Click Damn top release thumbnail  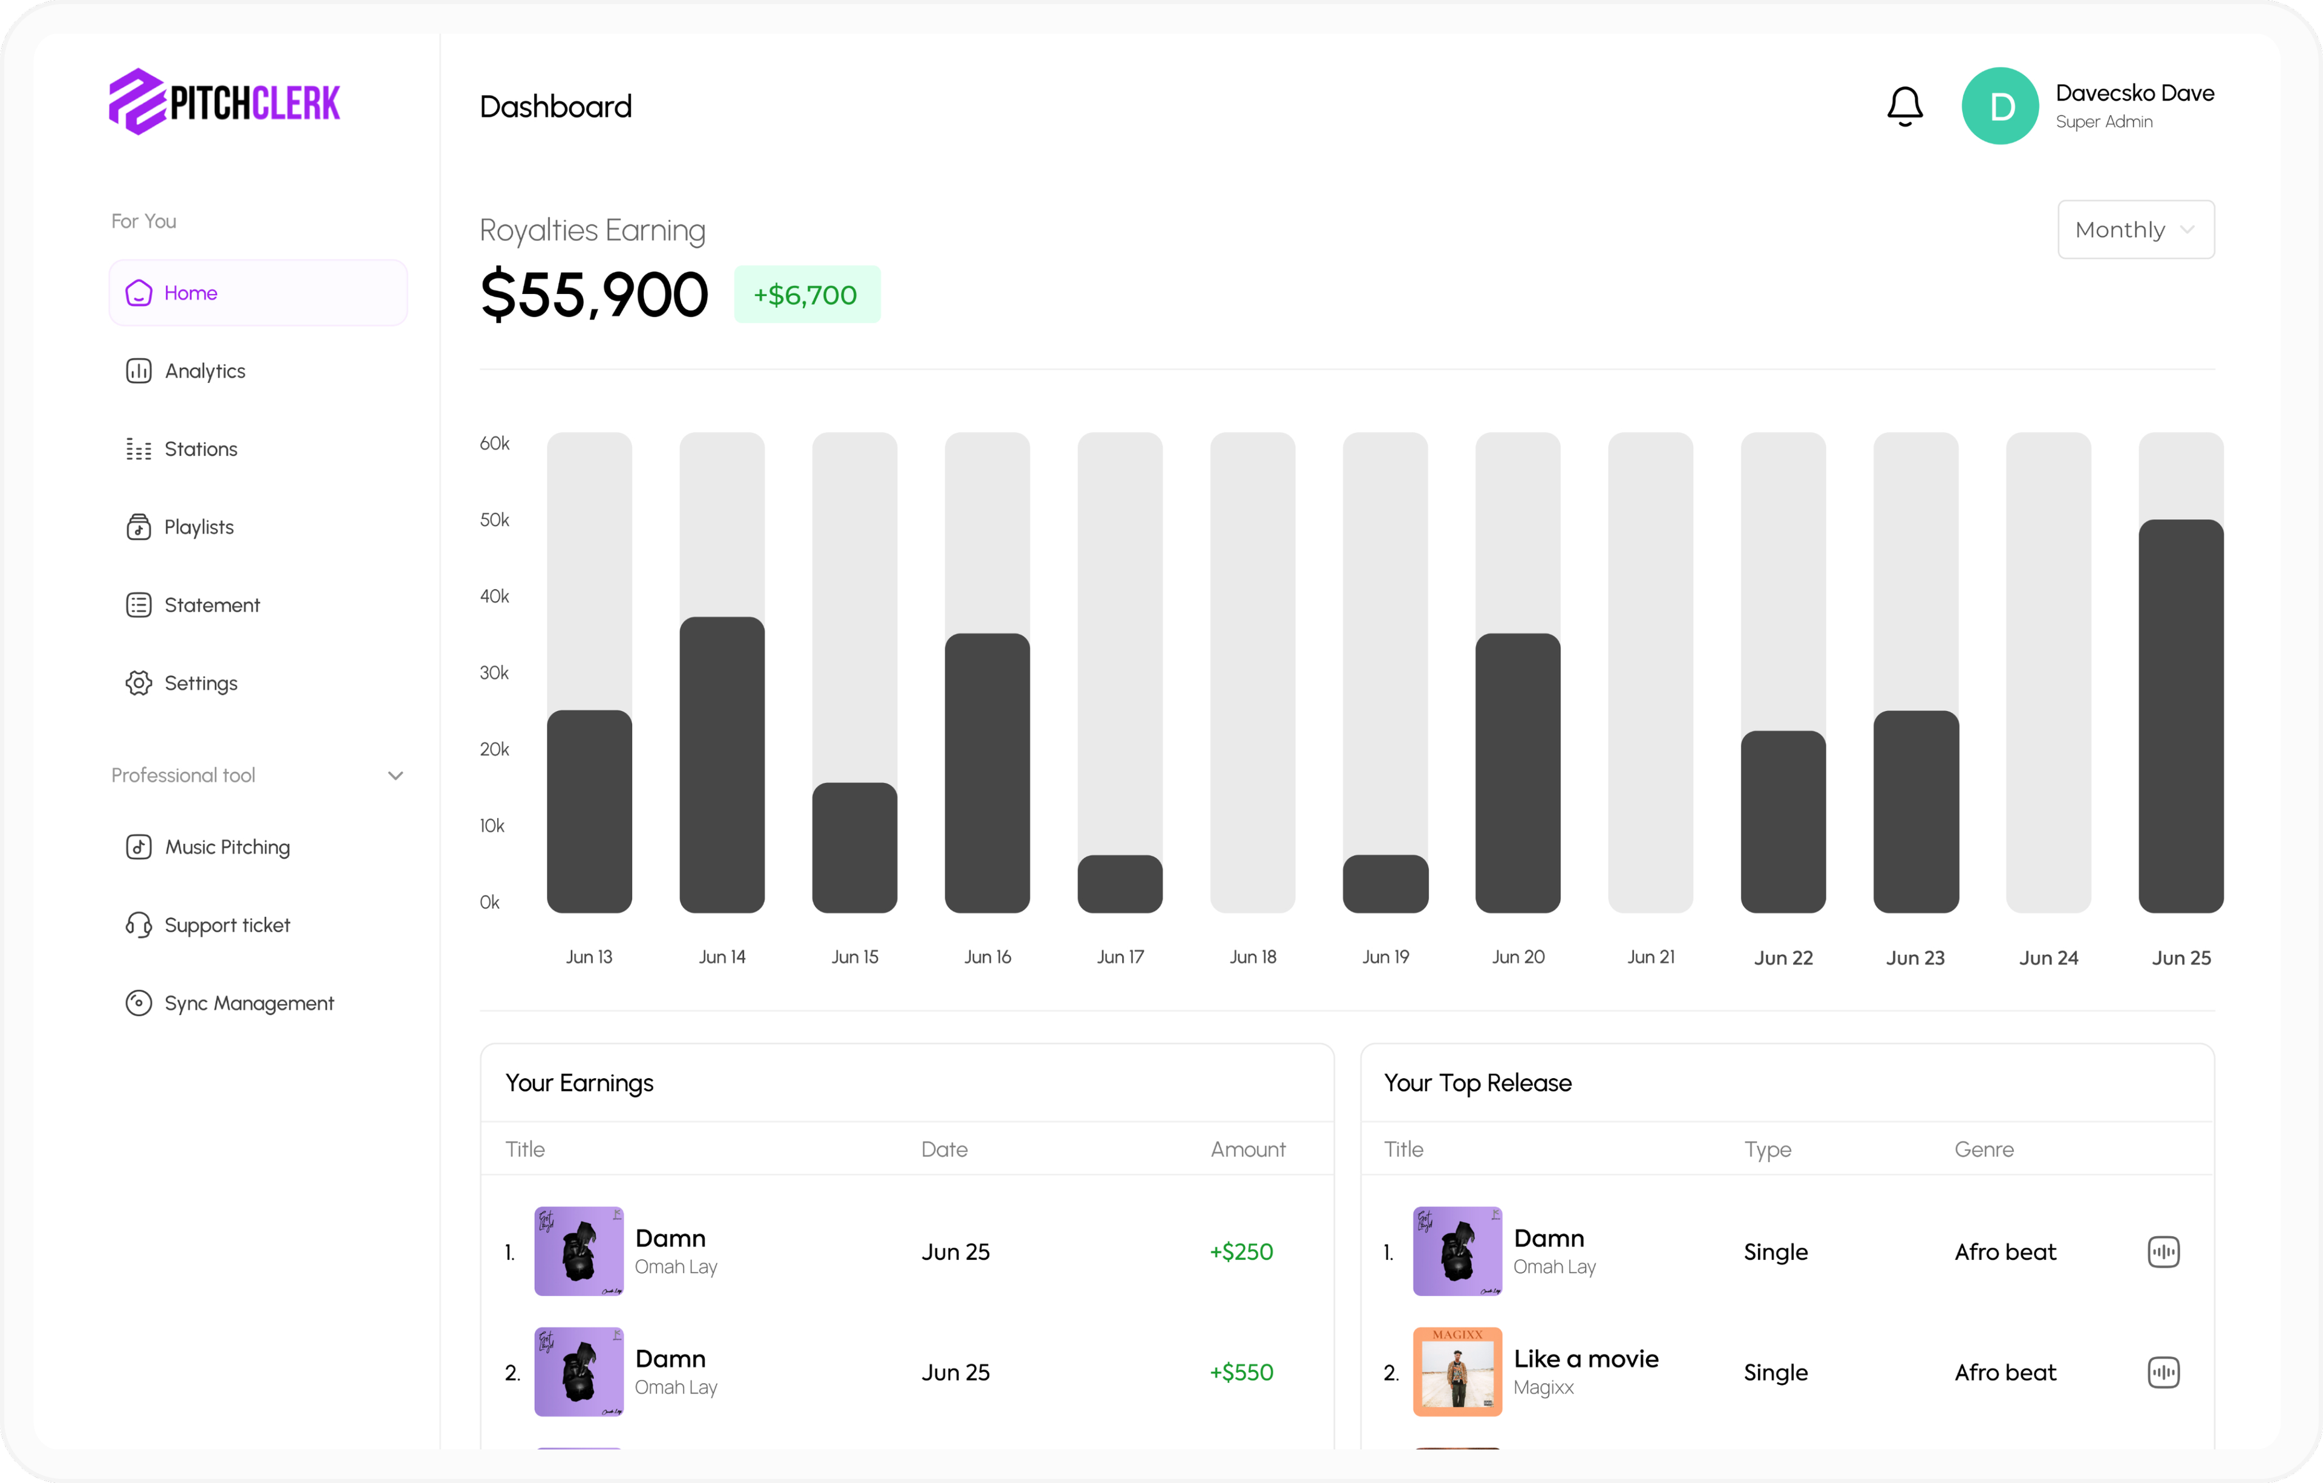pyautogui.click(x=1451, y=1251)
